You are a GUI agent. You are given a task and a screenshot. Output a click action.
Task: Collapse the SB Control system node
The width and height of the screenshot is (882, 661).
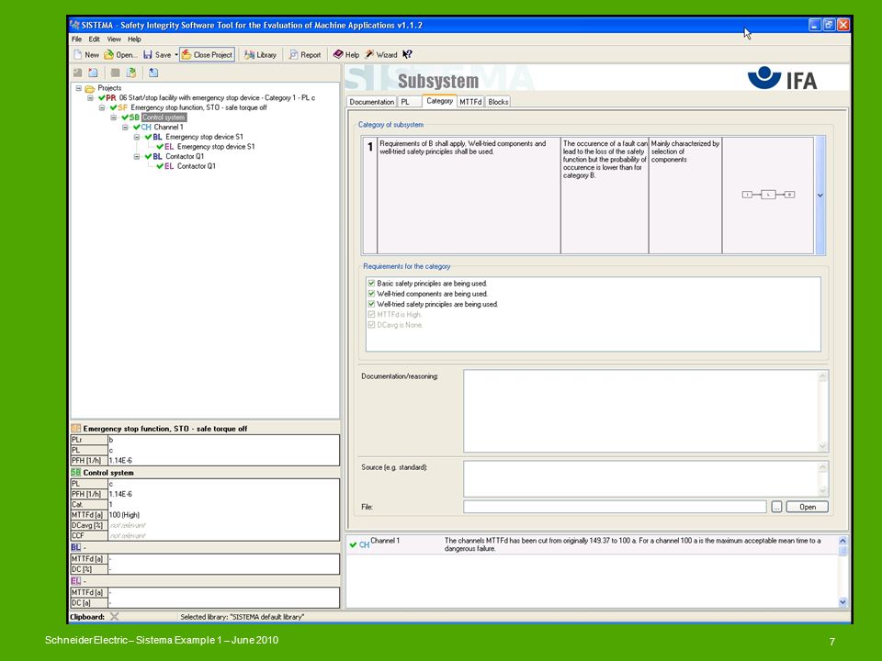click(x=114, y=118)
